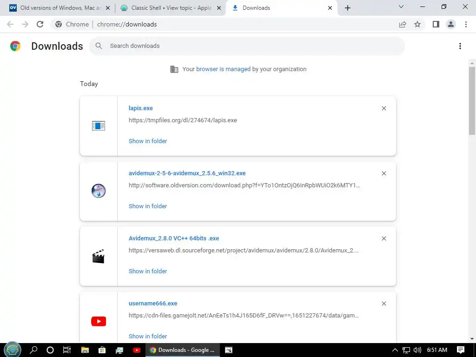Open the network tray icon
This screenshot has height=357, width=476.
coord(406,350)
